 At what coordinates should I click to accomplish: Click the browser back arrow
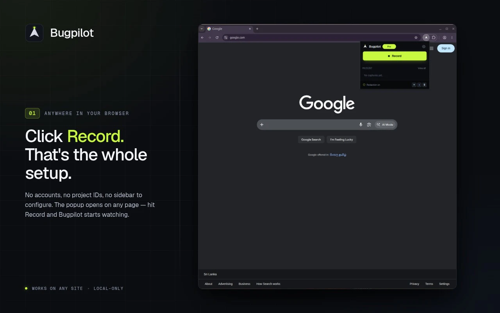pyautogui.click(x=202, y=38)
